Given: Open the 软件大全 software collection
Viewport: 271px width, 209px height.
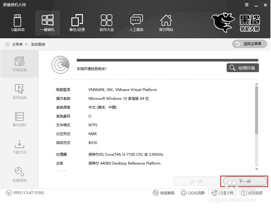Looking at the screenshot, I should tap(107, 23).
